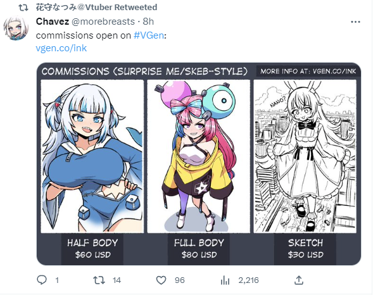Viewport: 373px width, 295px height.
Task: Open the view analytics bar chart icon
Action: [x=225, y=280]
